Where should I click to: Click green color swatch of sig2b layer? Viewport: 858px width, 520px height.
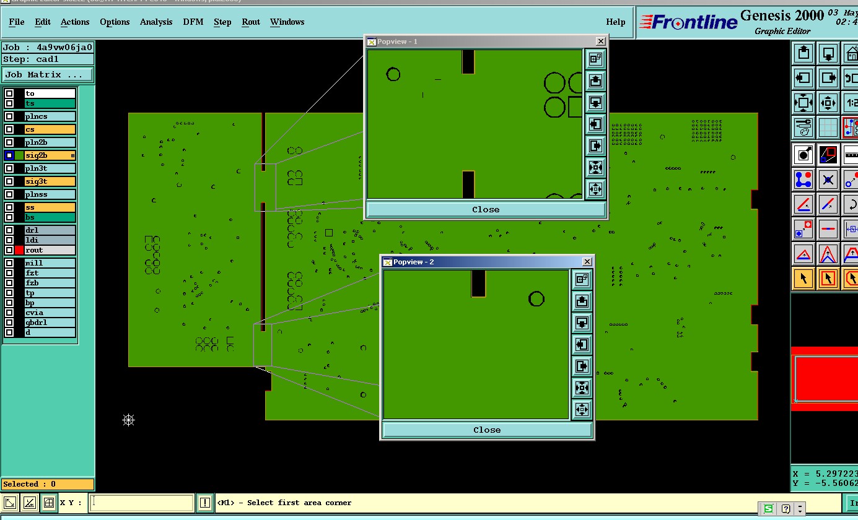tap(19, 155)
